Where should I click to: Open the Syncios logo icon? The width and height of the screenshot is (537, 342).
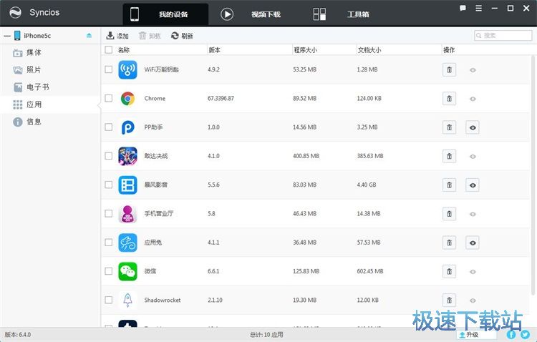click(16, 13)
